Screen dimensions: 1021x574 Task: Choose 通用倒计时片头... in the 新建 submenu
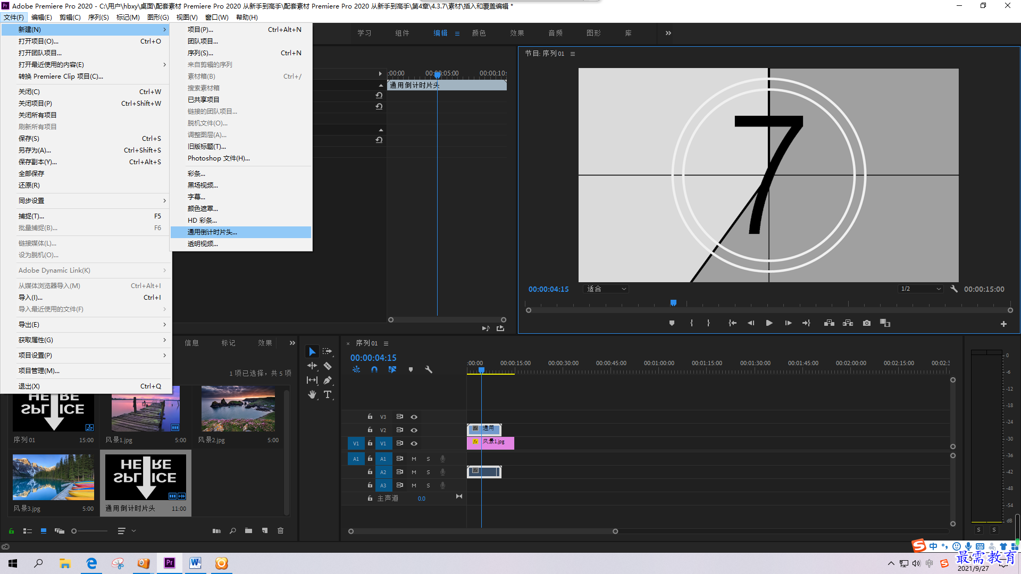coord(241,232)
